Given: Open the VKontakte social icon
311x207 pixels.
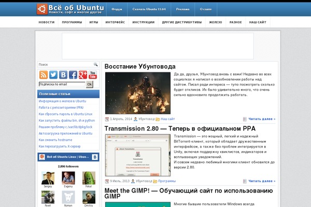Looking at the screenshot, I should [x=63, y=75].
